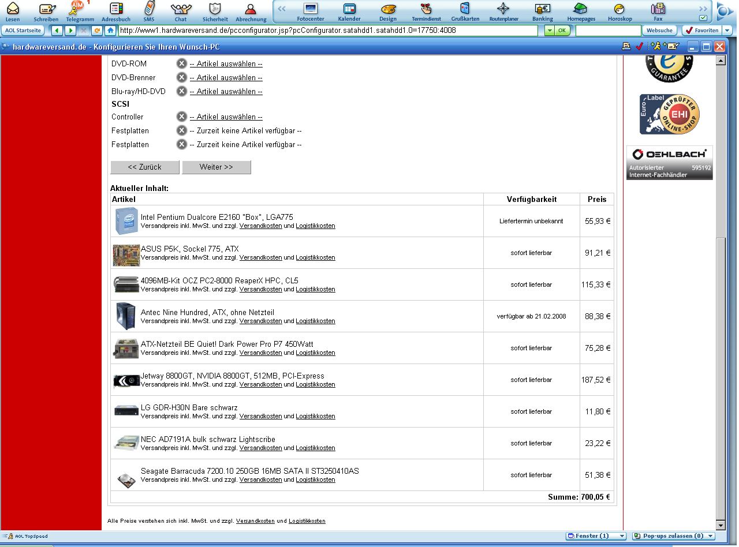Screen dimensions: 739x547
Task: Open the Grußkarten icon
Action: coord(465,11)
